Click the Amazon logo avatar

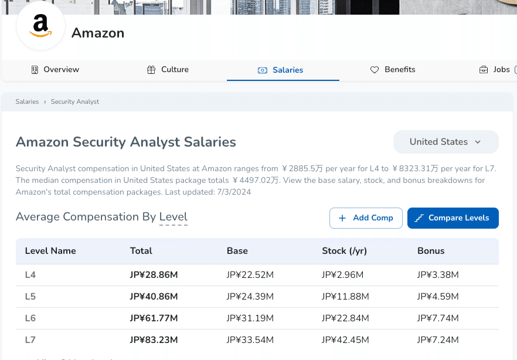coord(40,26)
